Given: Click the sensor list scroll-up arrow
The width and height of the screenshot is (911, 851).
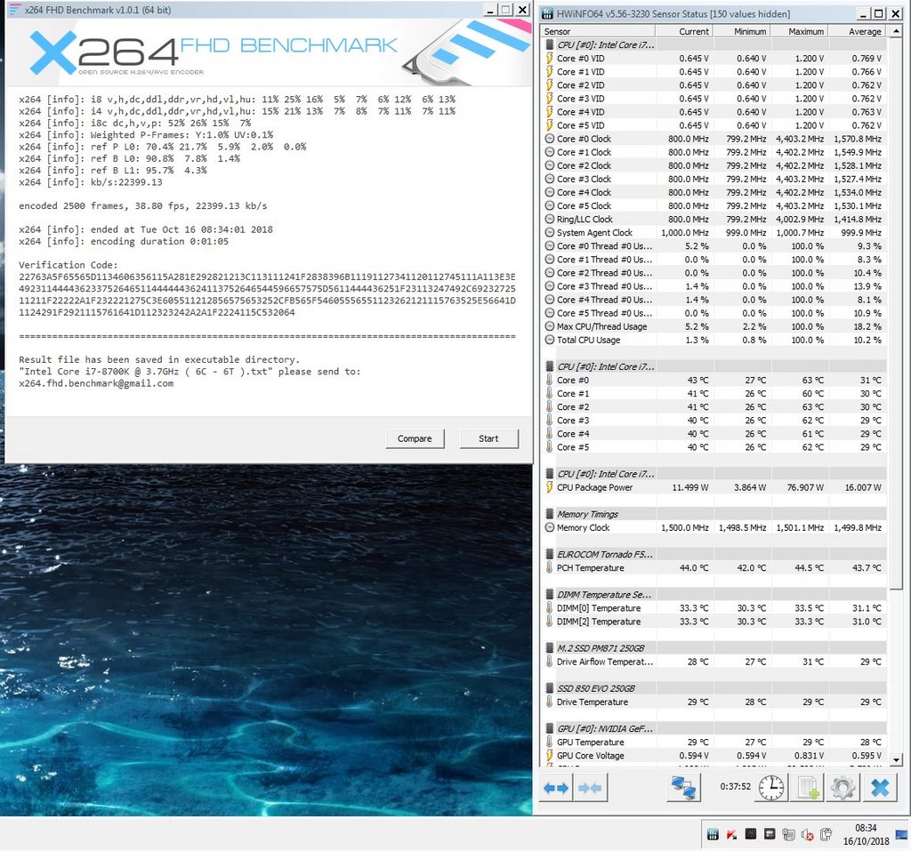Looking at the screenshot, I should 897,31.
